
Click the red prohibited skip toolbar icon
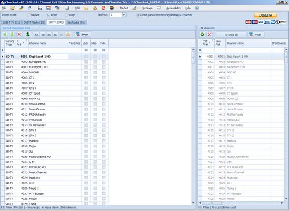click(x=103, y=8)
